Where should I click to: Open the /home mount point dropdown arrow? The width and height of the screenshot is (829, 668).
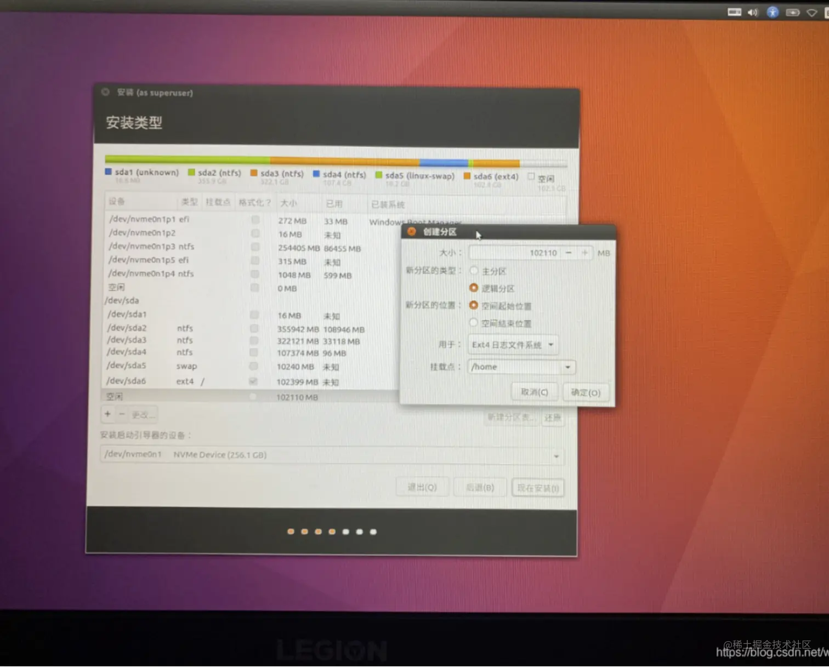coord(567,367)
